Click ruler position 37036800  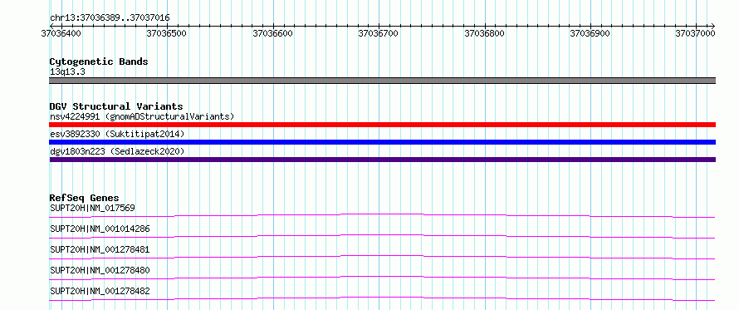pos(484,33)
